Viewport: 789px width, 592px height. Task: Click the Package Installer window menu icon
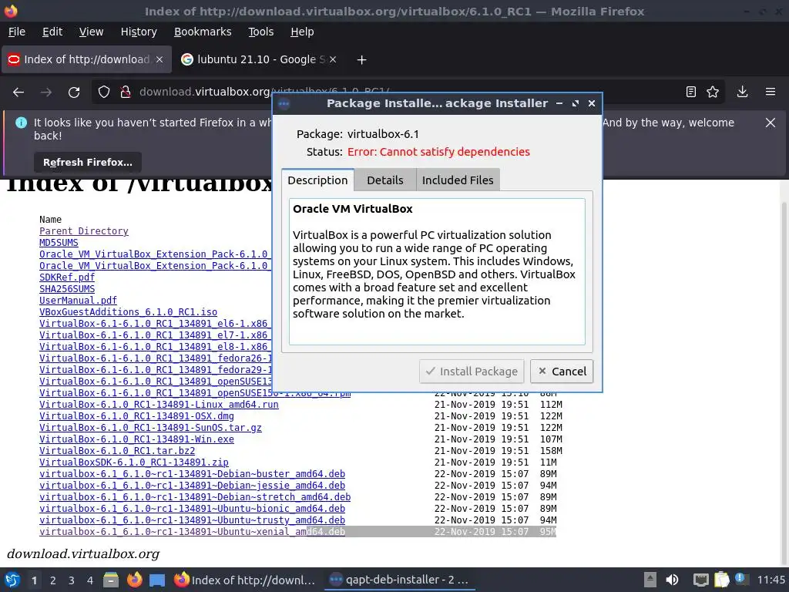coord(284,104)
